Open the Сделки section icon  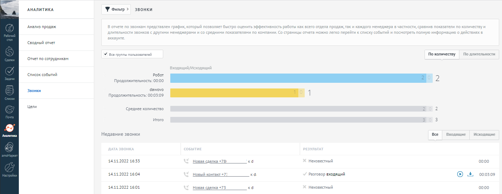pos(10,52)
